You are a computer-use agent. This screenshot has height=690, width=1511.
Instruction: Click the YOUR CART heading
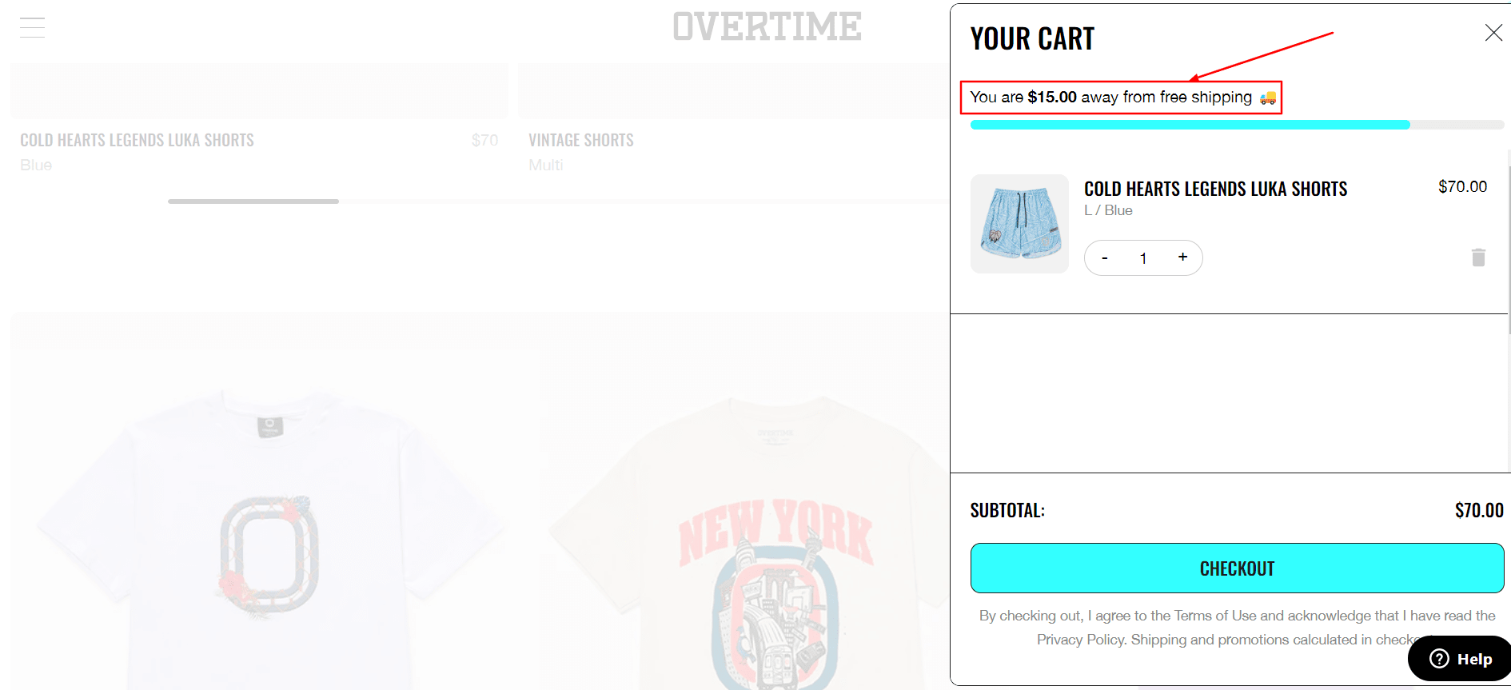[1032, 38]
